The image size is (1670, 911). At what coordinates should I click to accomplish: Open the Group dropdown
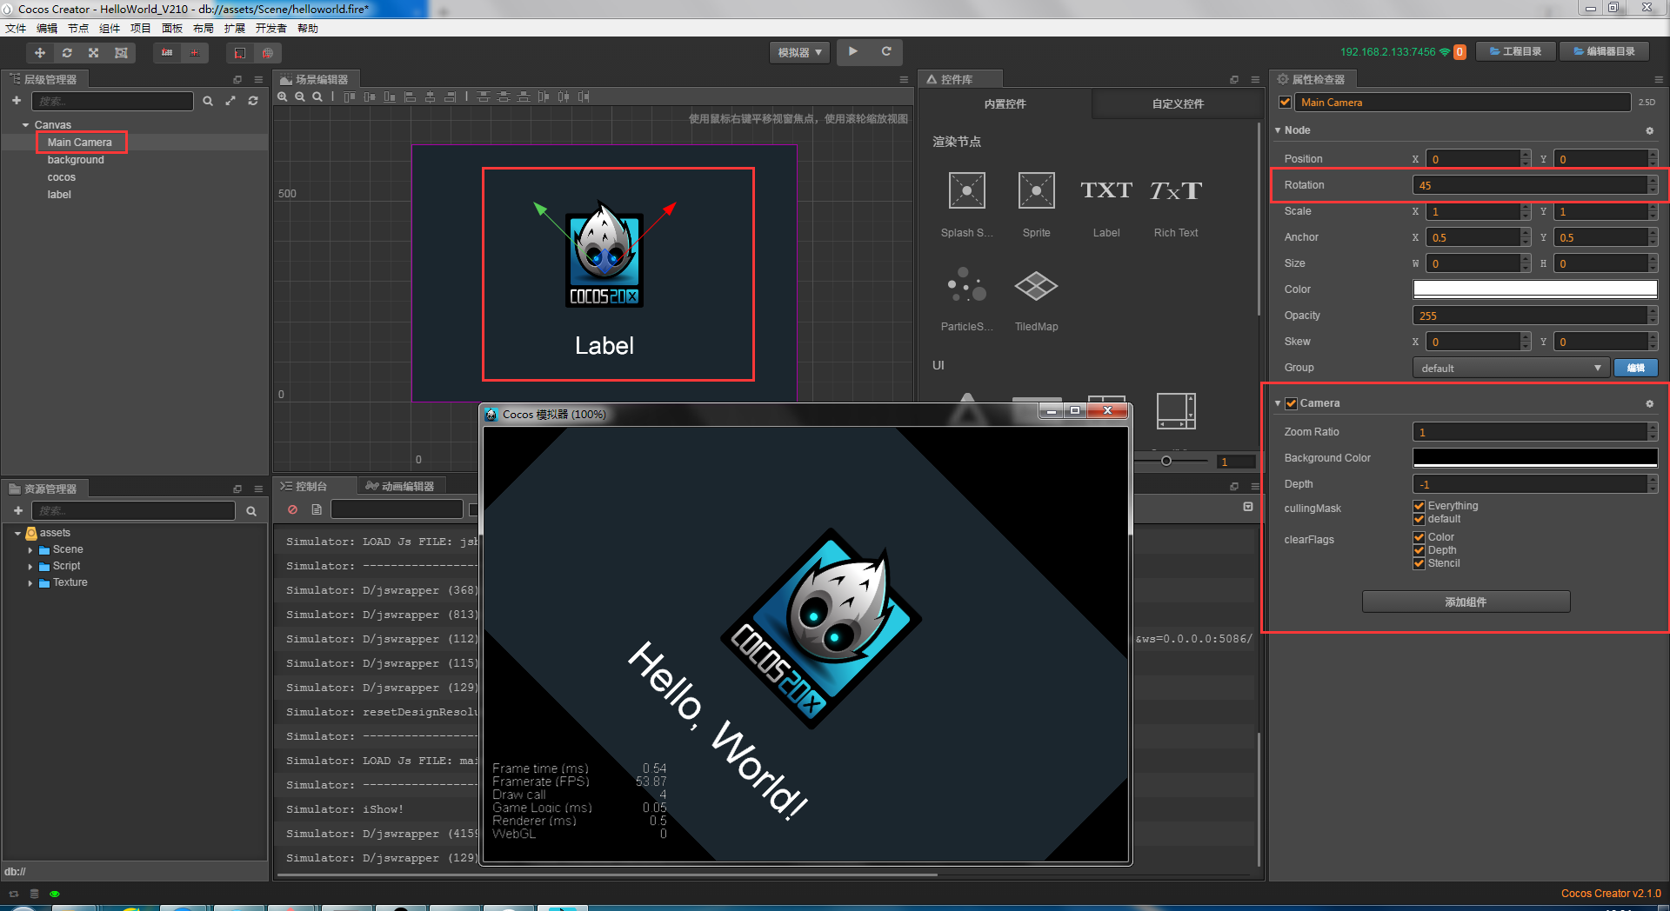tap(1511, 368)
